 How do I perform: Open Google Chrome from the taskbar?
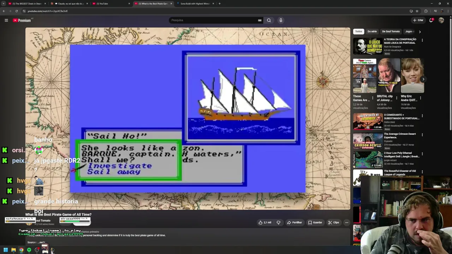21,250
